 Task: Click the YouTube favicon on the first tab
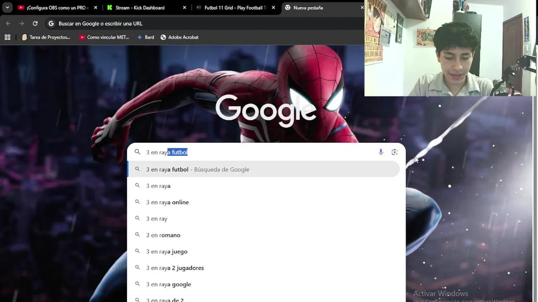21,8
